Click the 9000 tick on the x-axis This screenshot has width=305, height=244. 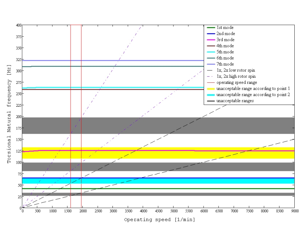[x=294, y=211]
